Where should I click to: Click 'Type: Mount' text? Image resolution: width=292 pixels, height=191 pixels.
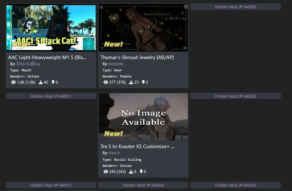click(21, 70)
